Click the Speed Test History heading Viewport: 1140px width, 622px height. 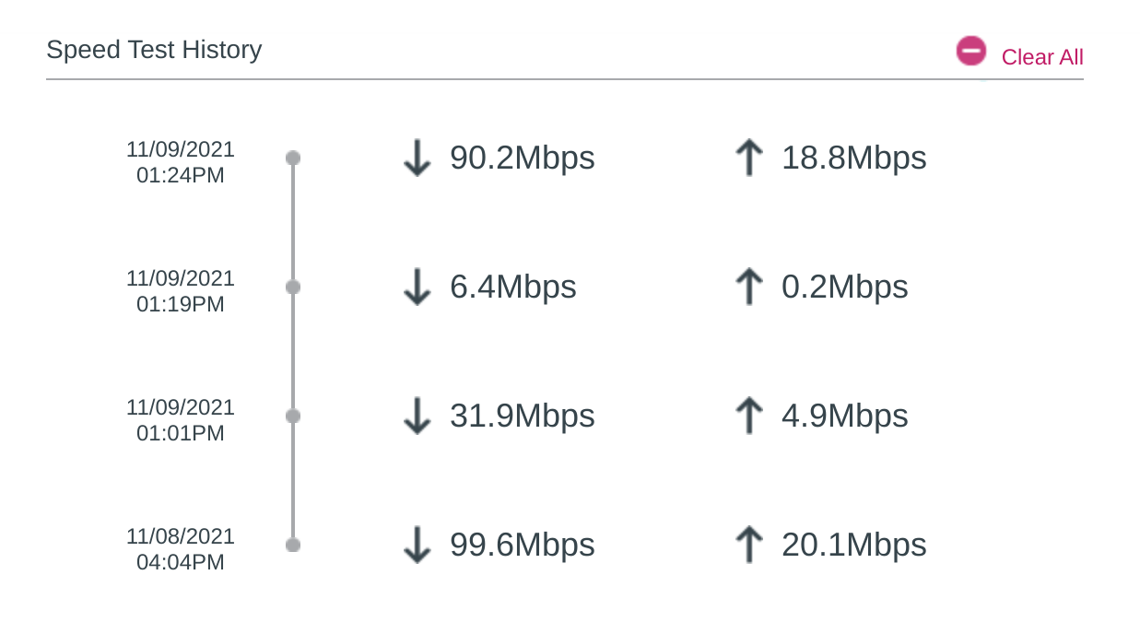tap(154, 50)
